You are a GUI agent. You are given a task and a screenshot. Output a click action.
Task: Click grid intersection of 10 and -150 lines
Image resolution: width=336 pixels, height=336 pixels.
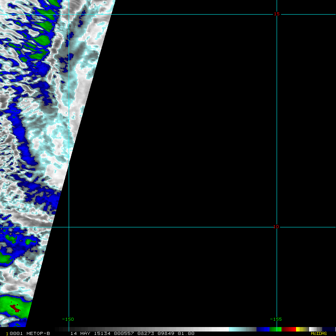(x=69, y=227)
